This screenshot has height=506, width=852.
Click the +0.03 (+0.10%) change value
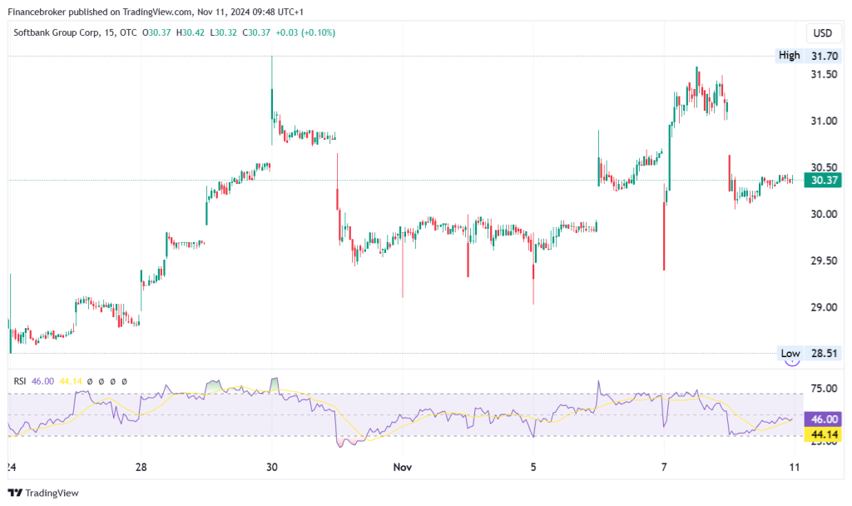[x=305, y=32]
